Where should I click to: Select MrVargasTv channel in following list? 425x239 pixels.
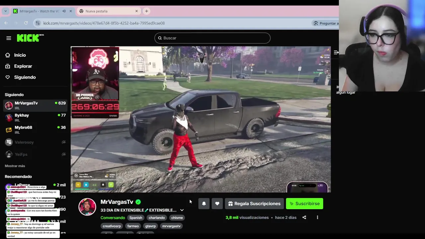click(x=35, y=105)
